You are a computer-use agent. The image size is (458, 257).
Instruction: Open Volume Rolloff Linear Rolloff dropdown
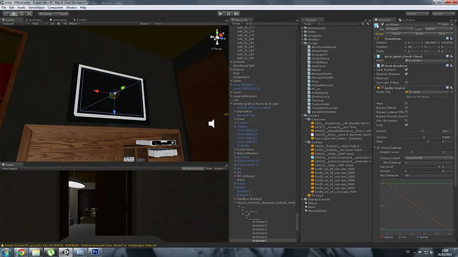[x=429, y=158]
